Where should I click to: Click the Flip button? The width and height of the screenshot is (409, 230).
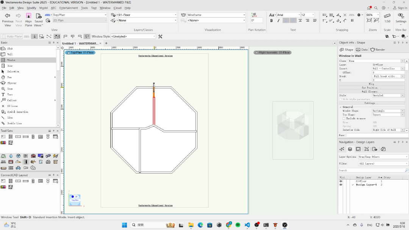pyautogui.click(x=371, y=84)
